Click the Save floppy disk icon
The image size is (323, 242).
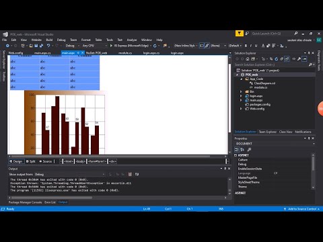click(x=36, y=46)
